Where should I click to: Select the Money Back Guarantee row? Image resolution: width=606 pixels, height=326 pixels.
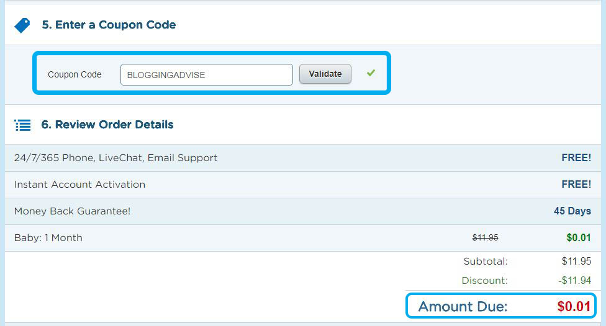(302, 211)
